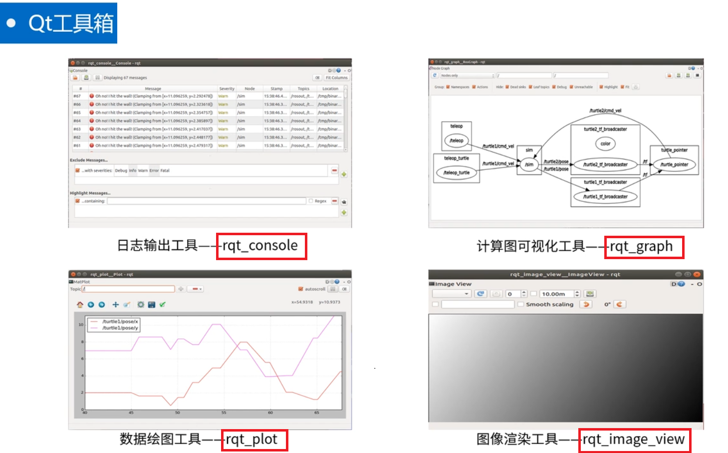This screenshot has width=728, height=453.
Task: Click Topic input field in rqt_plot
Action: click(x=129, y=289)
